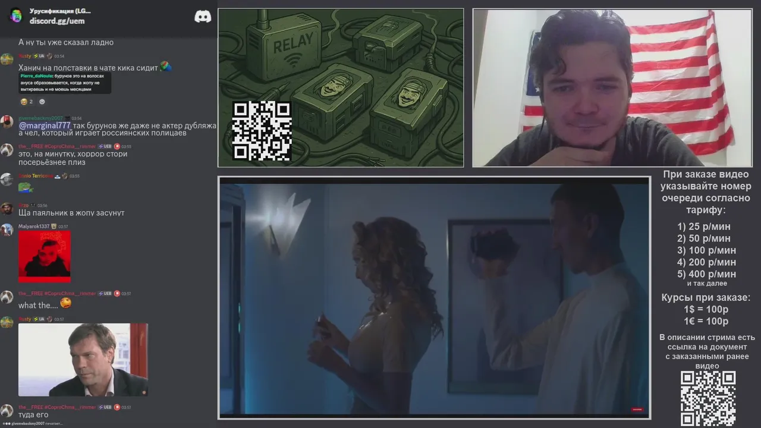Click the "givemebackmy2007 печатает..." typing indicator
The image size is (761, 428).
coord(33,423)
